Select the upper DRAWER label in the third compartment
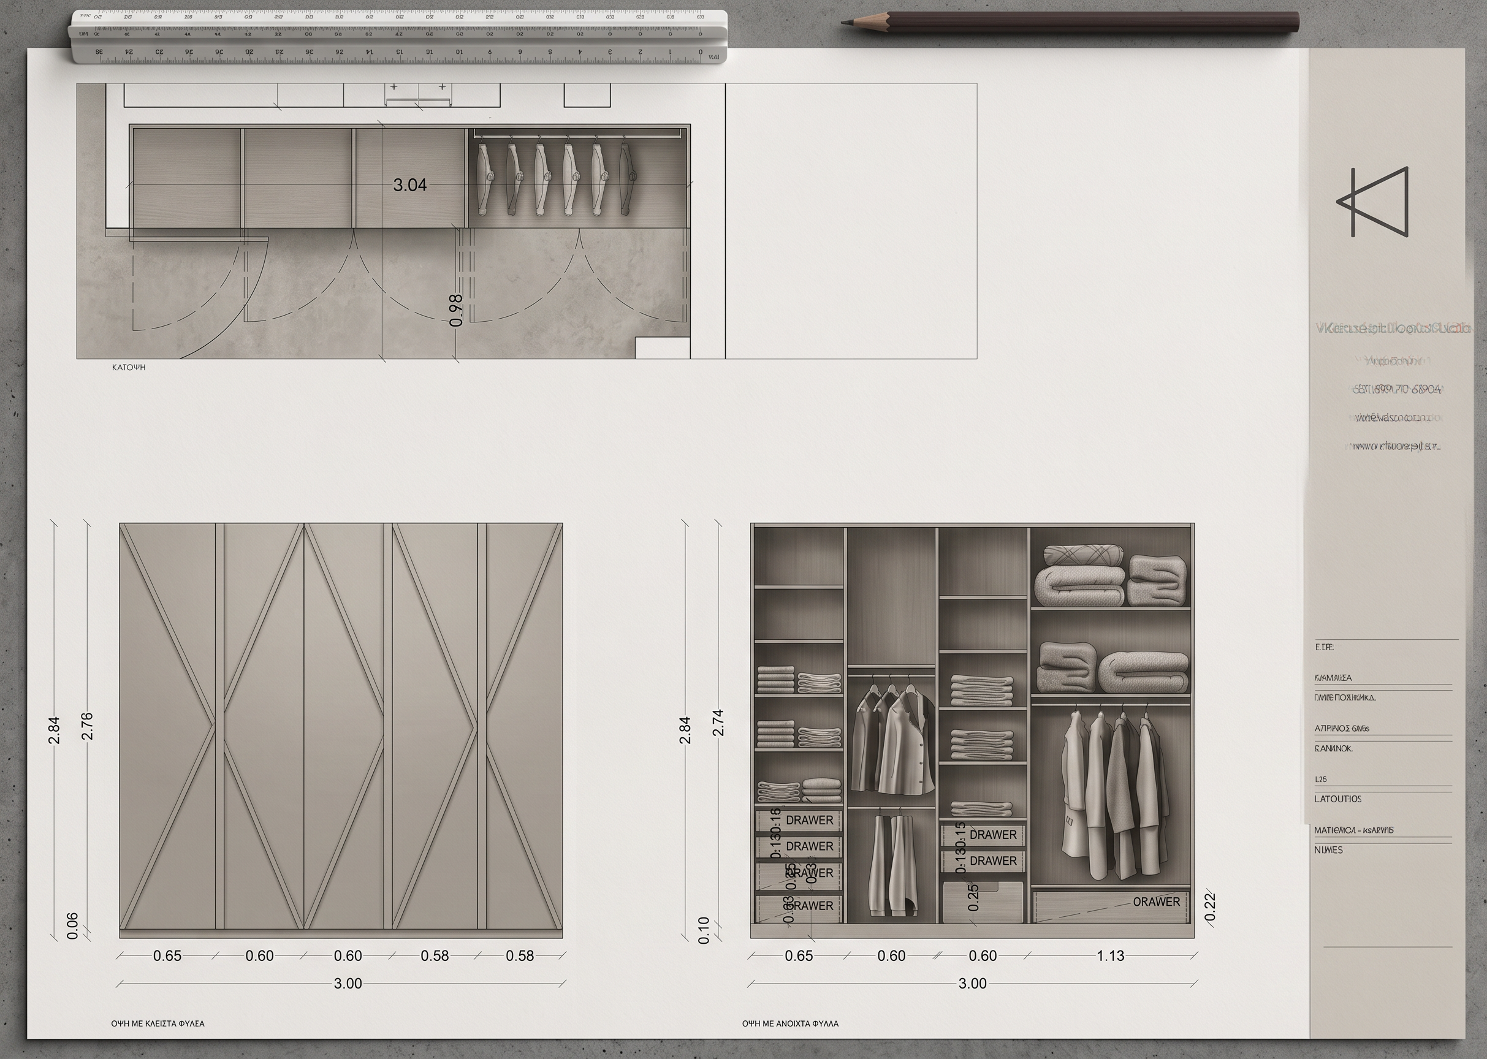The height and width of the screenshot is (1059, 1487). click(x=994, y=835)
